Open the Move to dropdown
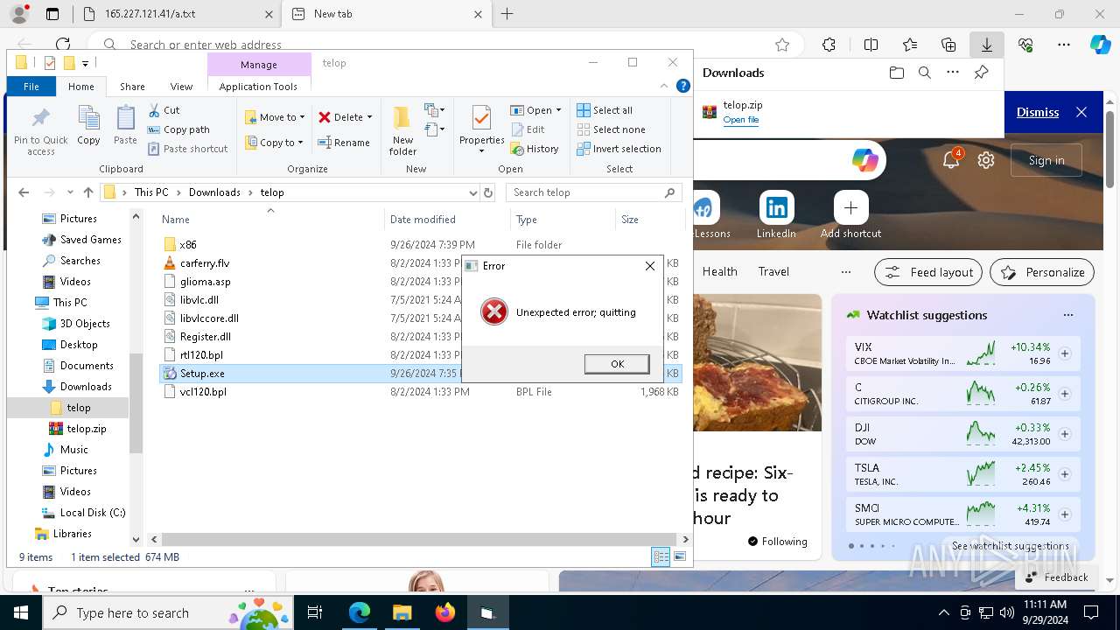Viewport: 1120px width, 630px height. coord(274,117)
